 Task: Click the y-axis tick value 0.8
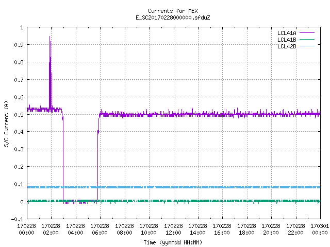pos(19,62)
